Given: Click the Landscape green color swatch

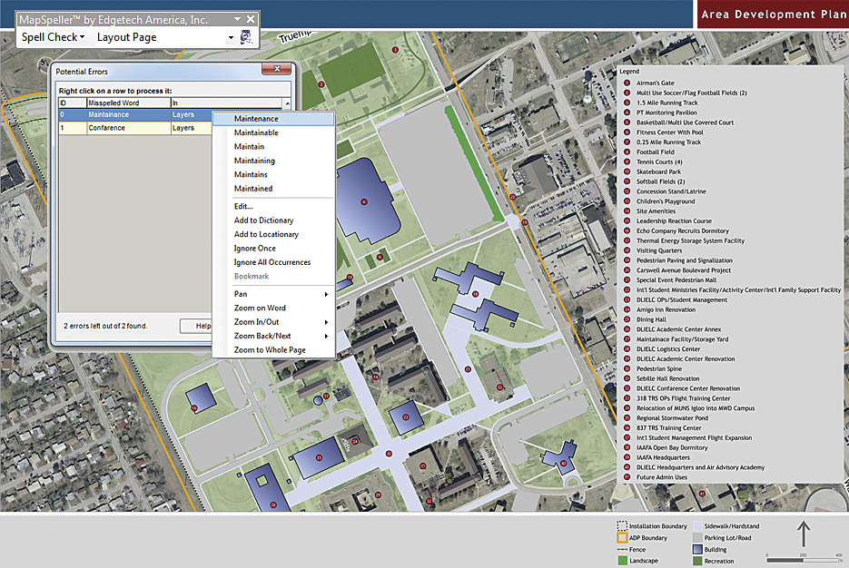Looking at the screenshot, I should click(622, 561).
